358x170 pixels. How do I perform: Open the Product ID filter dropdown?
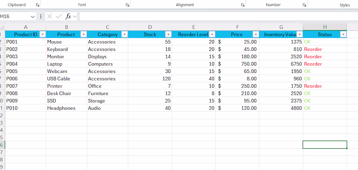coord(43,34)
